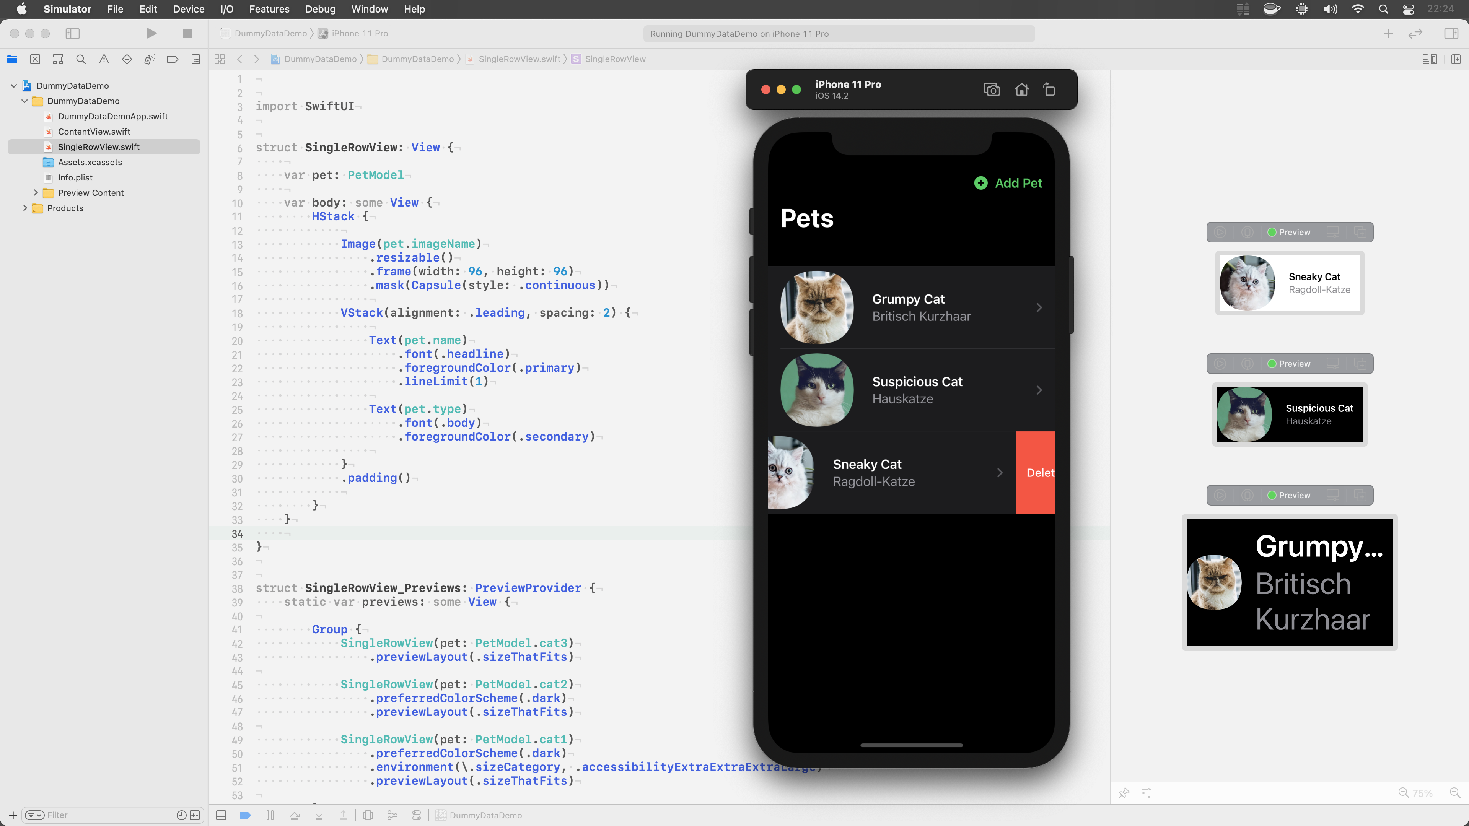Image resolution: width=1469 pixels, height=826 pixels.
Task: Open the Issue navigator warning icon
Action: 104,59
